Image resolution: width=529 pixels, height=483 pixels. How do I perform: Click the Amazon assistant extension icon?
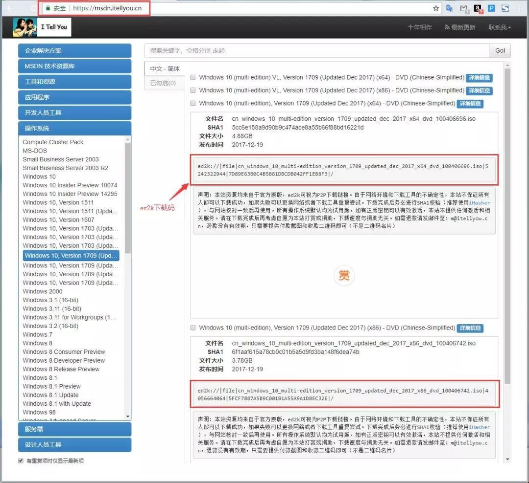(478, 9)
